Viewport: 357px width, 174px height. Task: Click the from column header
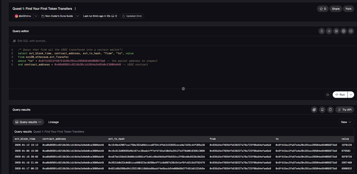pyautogui.click(x=213, y=139)
